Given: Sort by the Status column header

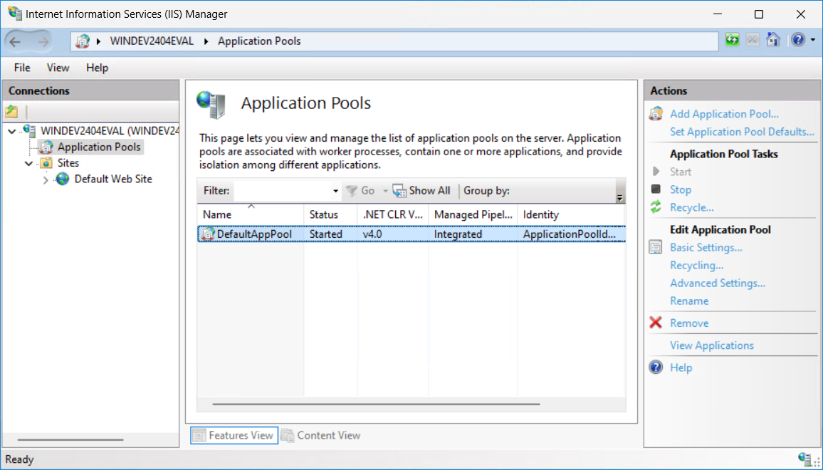Looking at the screenshot, I should coord(330,214).
